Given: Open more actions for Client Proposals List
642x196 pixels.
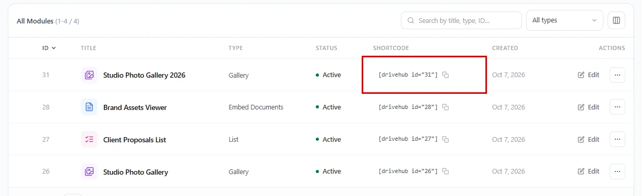Looking at the screenshot, I should (617, 140).
